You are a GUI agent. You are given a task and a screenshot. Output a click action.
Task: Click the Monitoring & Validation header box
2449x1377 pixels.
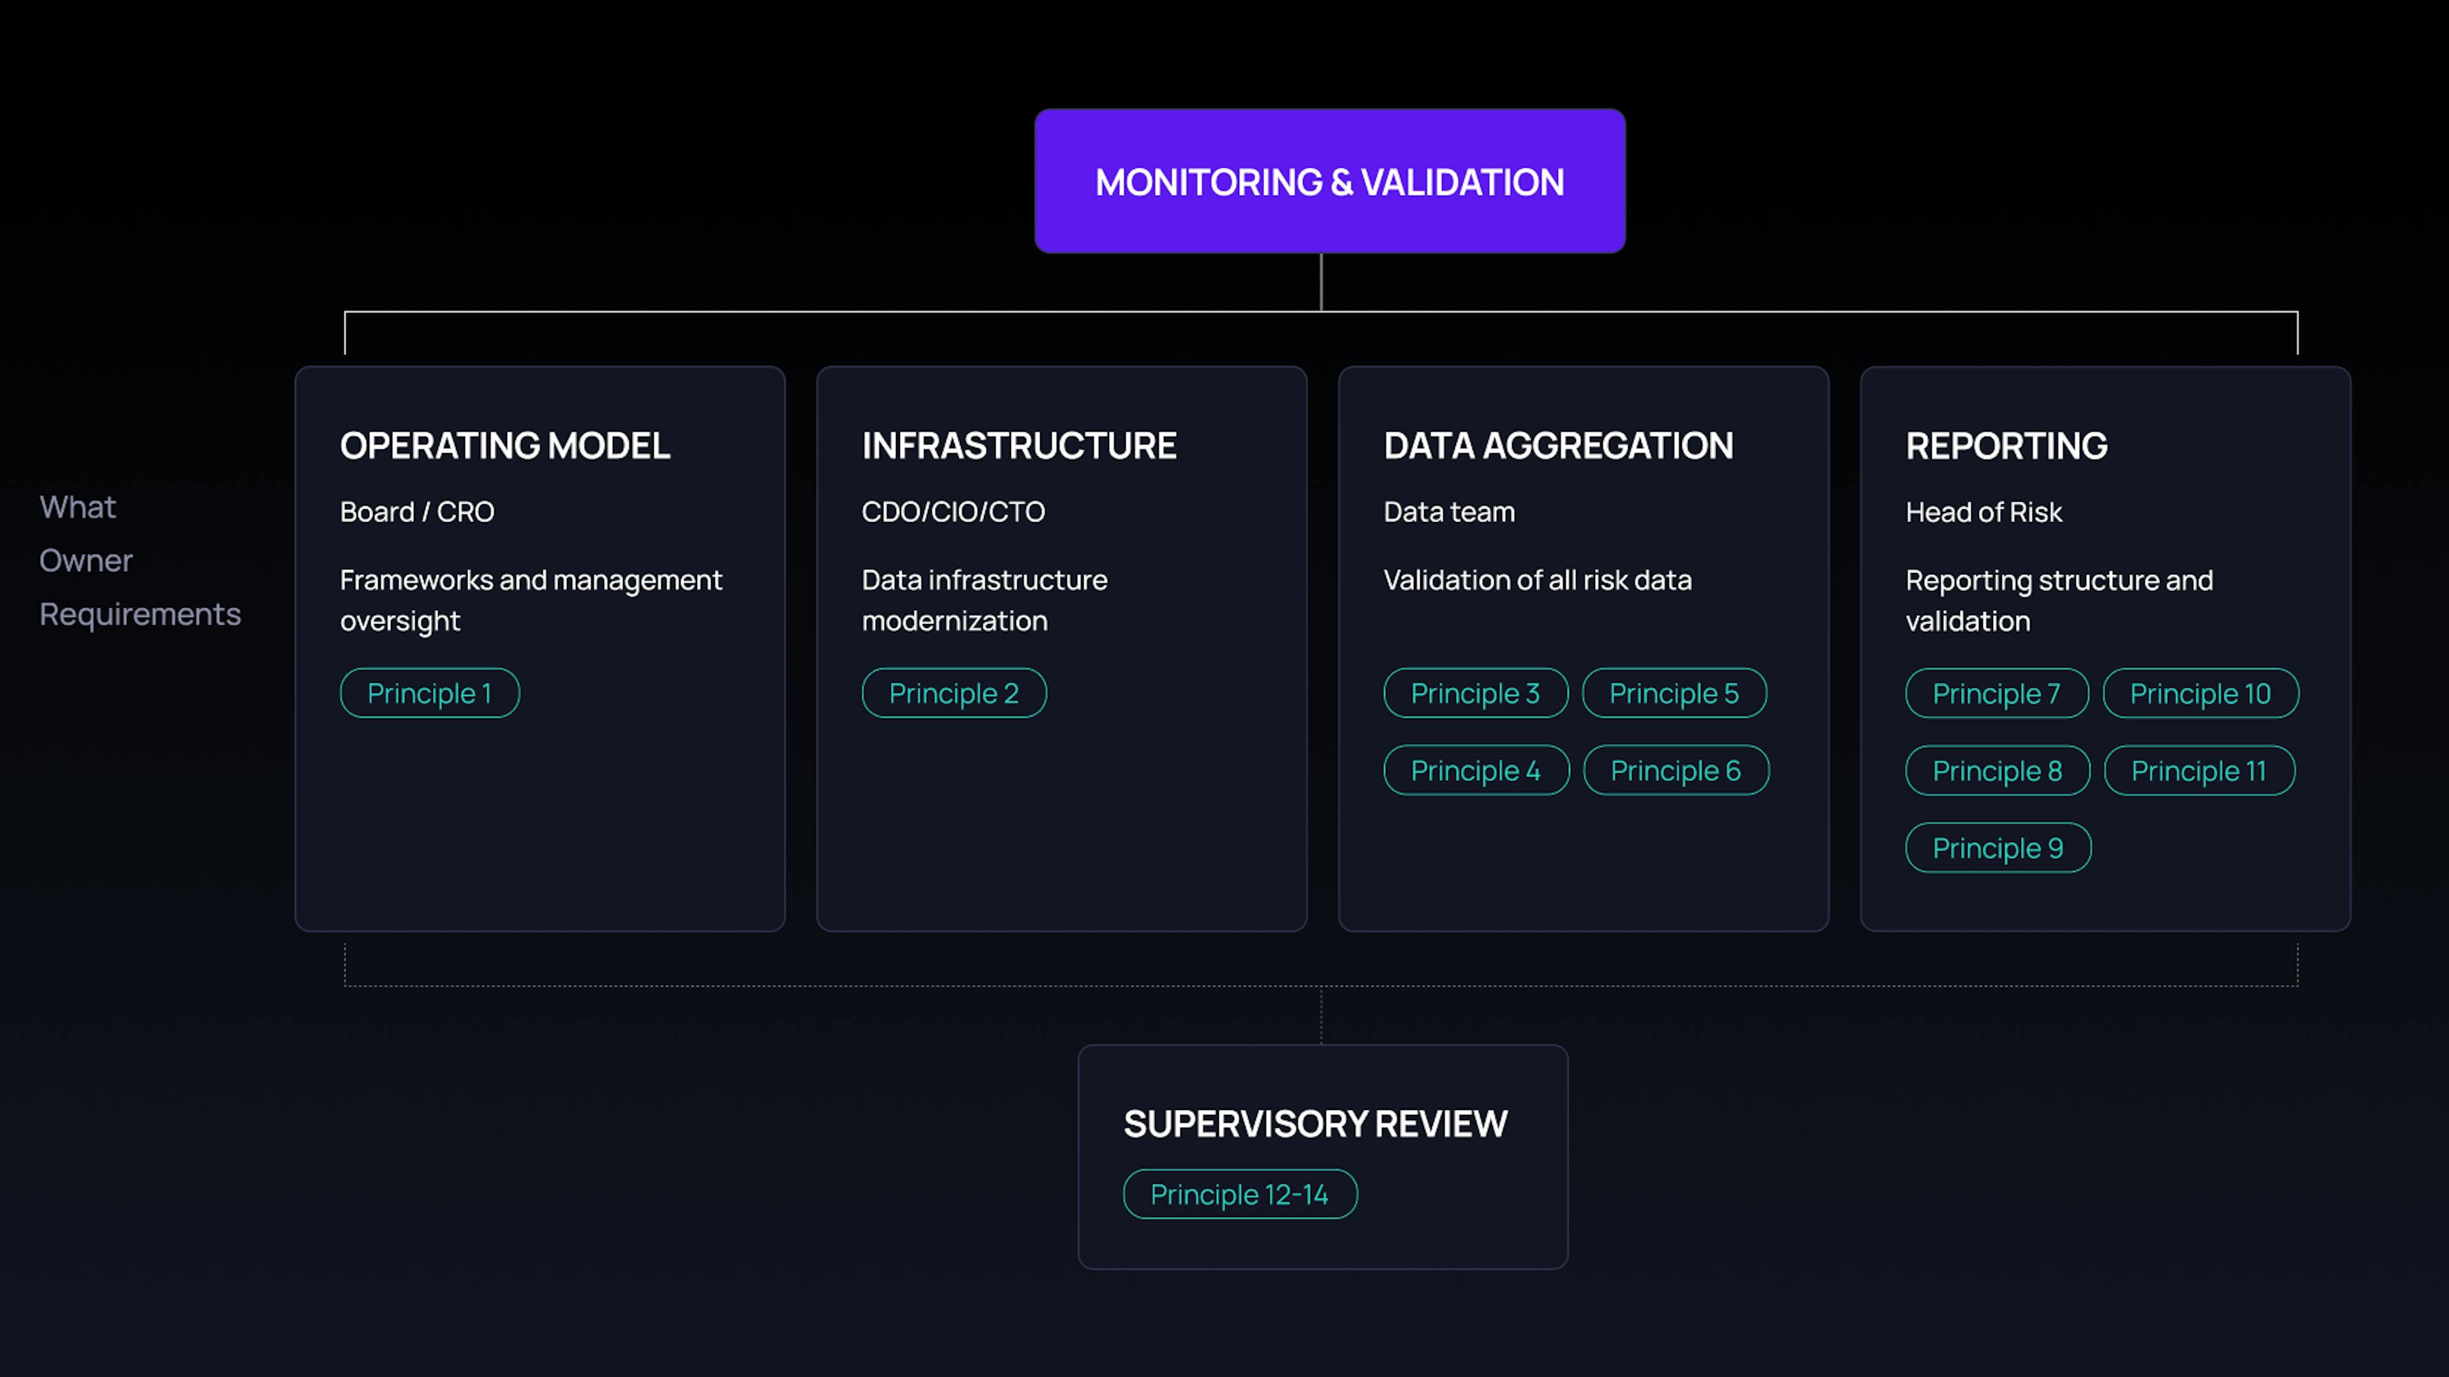point(1329,182)
